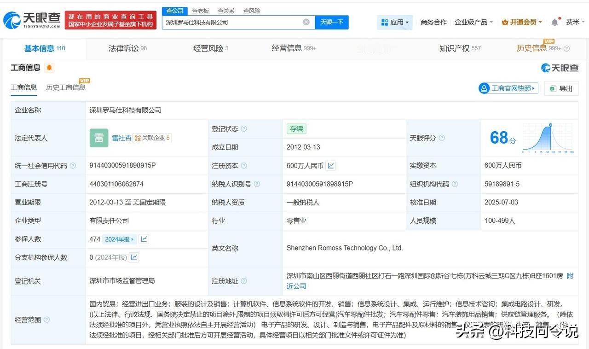Expand the 应用 dropdown

(395, 22)
